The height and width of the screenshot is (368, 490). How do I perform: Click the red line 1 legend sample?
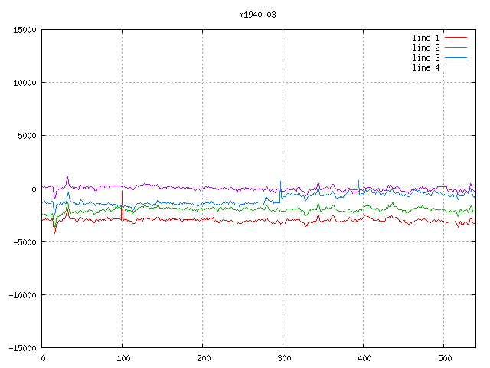click(456, 38)
